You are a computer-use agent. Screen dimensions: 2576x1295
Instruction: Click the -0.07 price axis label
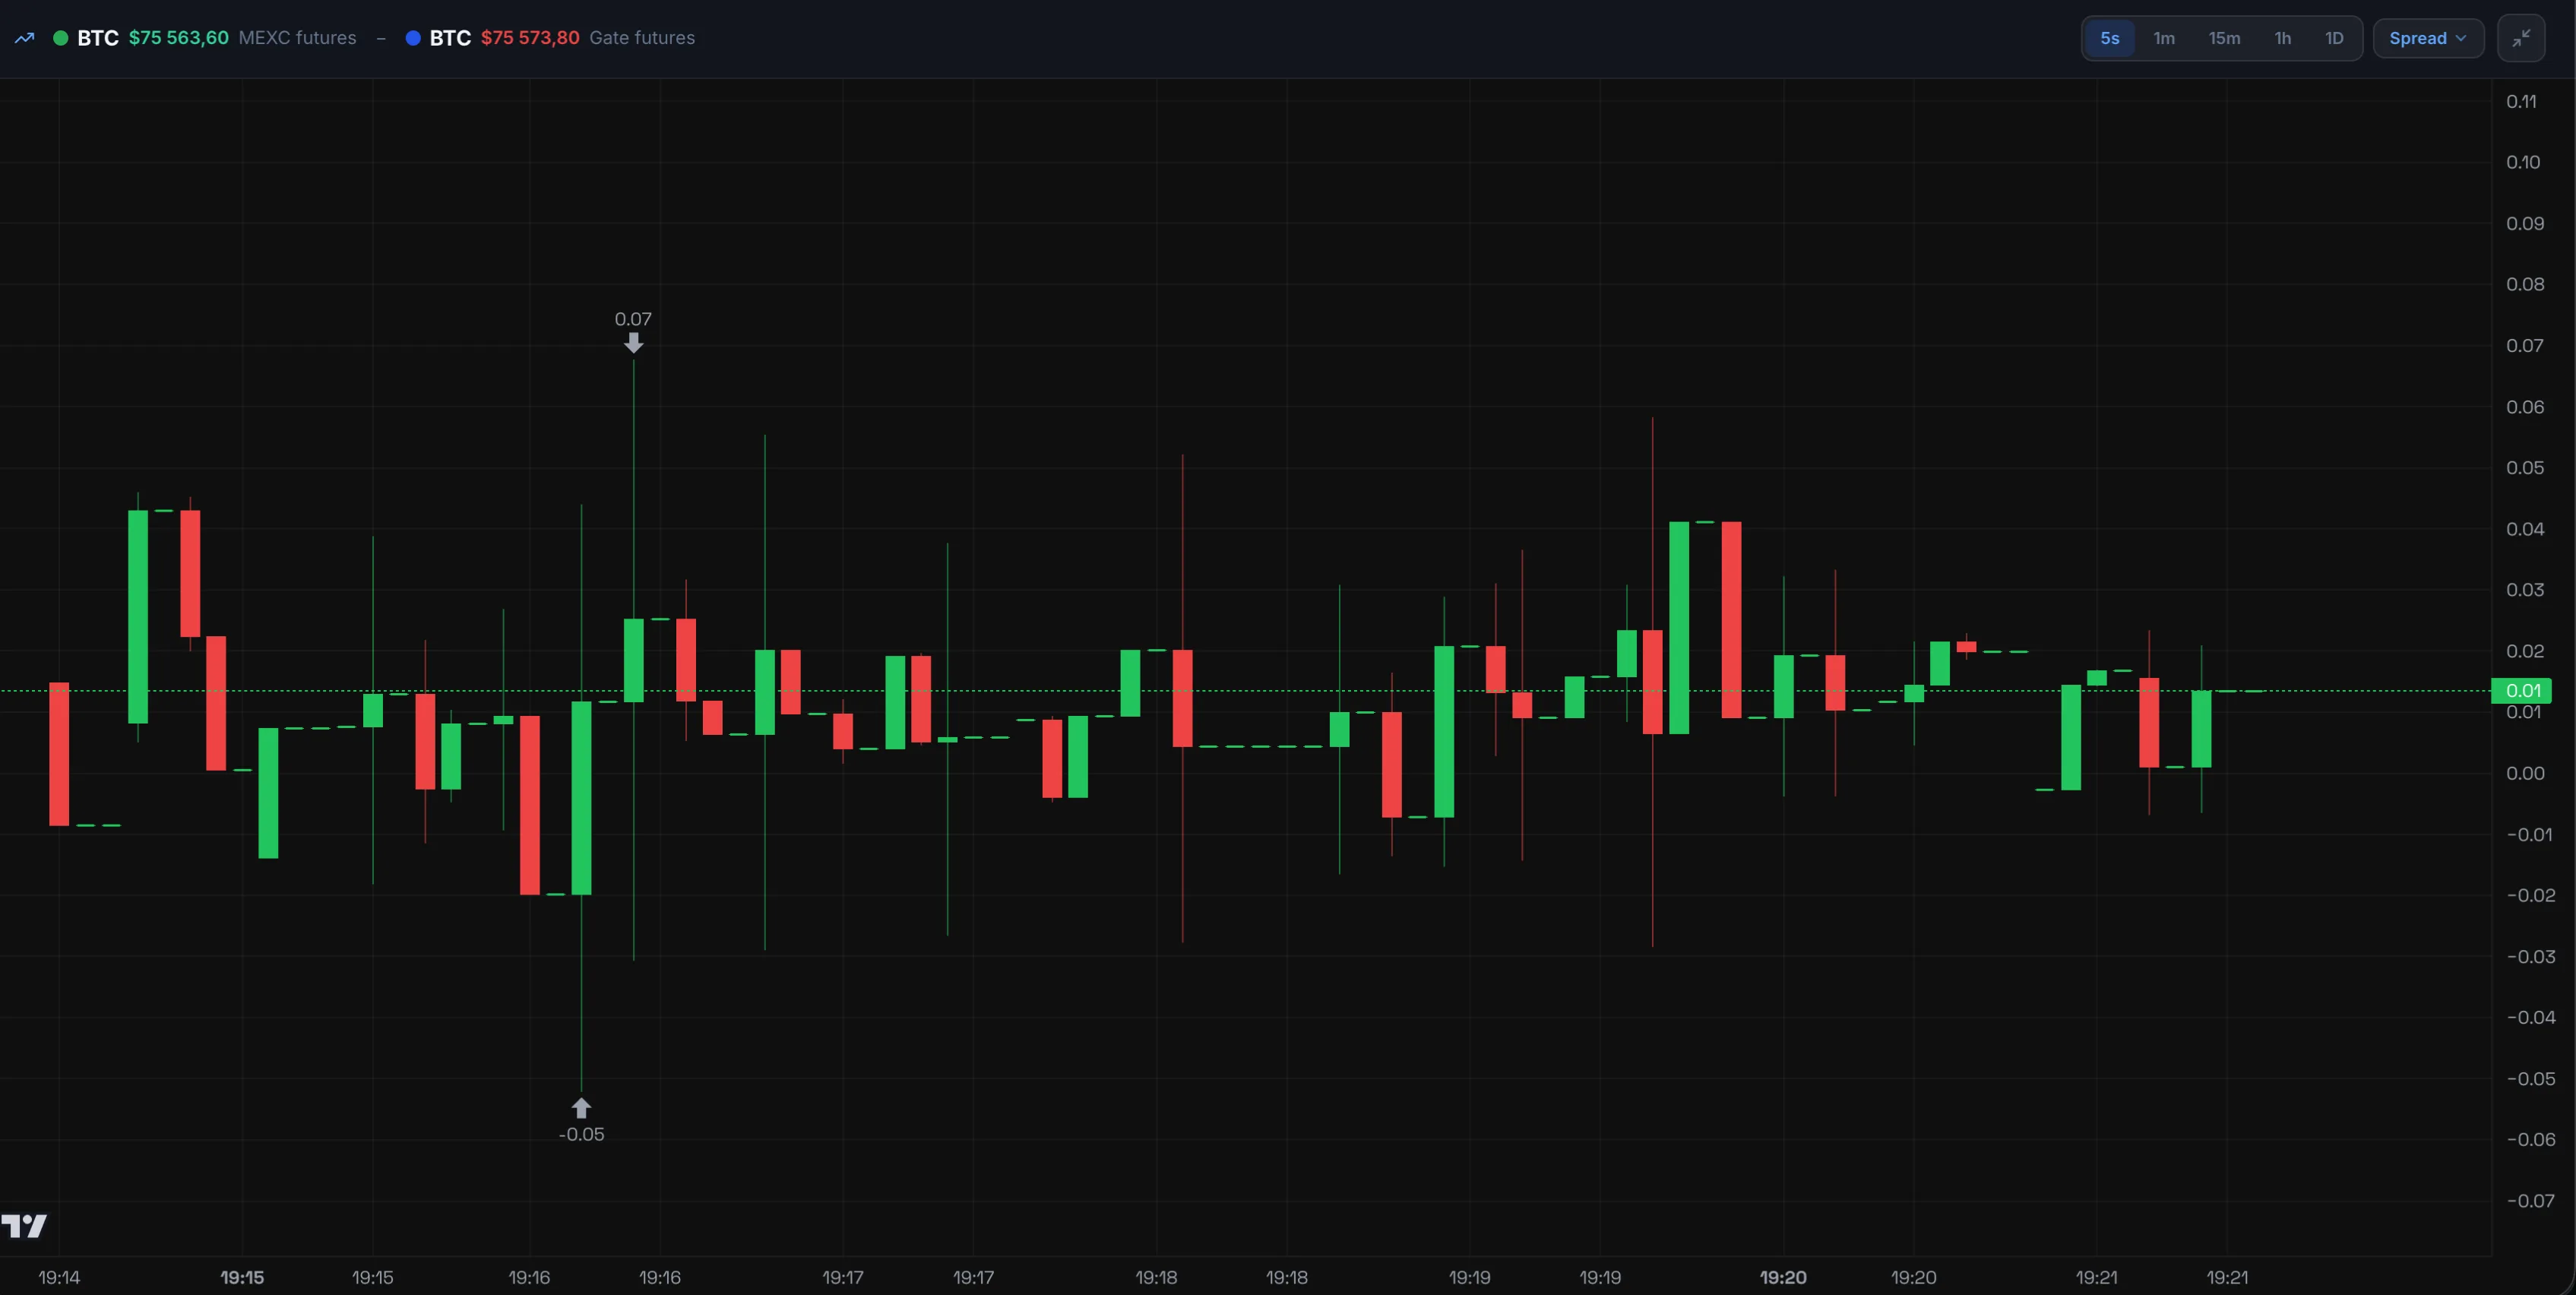2530,1200
